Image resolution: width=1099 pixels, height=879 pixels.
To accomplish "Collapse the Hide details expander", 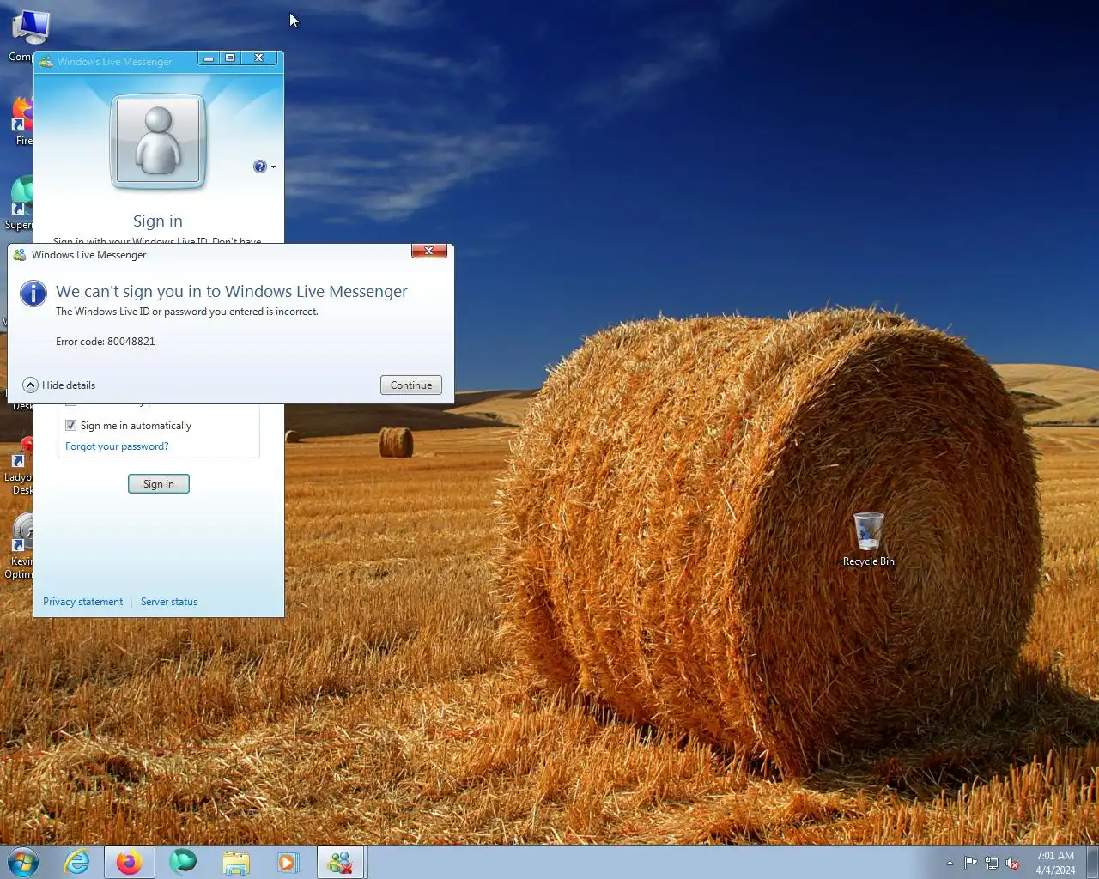I will point(59,385).
